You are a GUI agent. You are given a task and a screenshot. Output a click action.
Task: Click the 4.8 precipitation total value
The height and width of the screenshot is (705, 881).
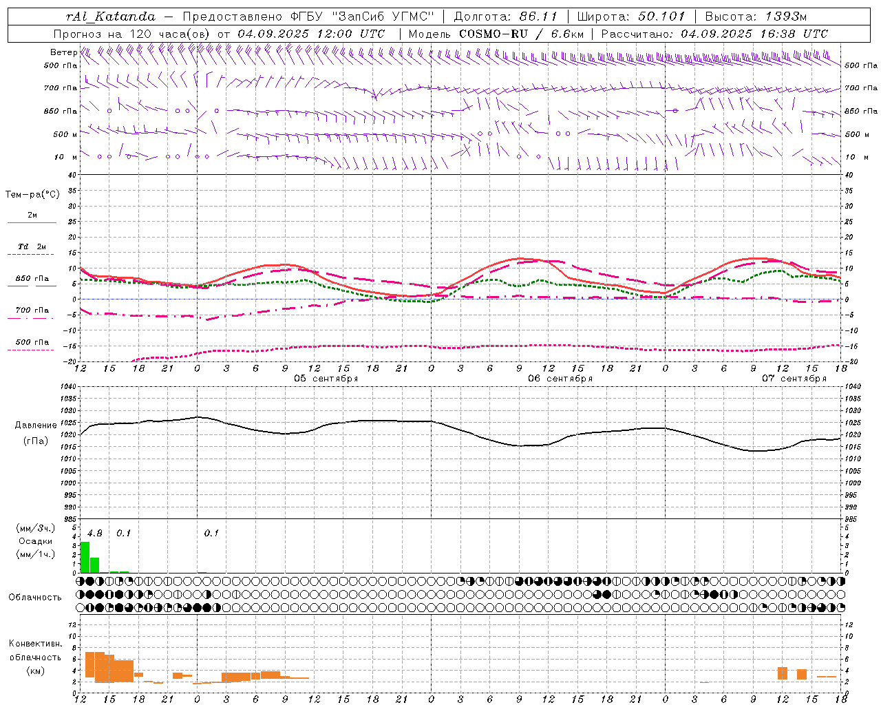click(x=95, y=534)
